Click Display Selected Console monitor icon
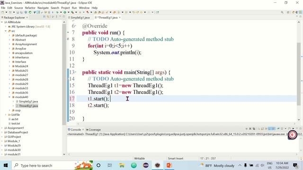Viewport: 303px width, 170px height. [x=282, y=128]
